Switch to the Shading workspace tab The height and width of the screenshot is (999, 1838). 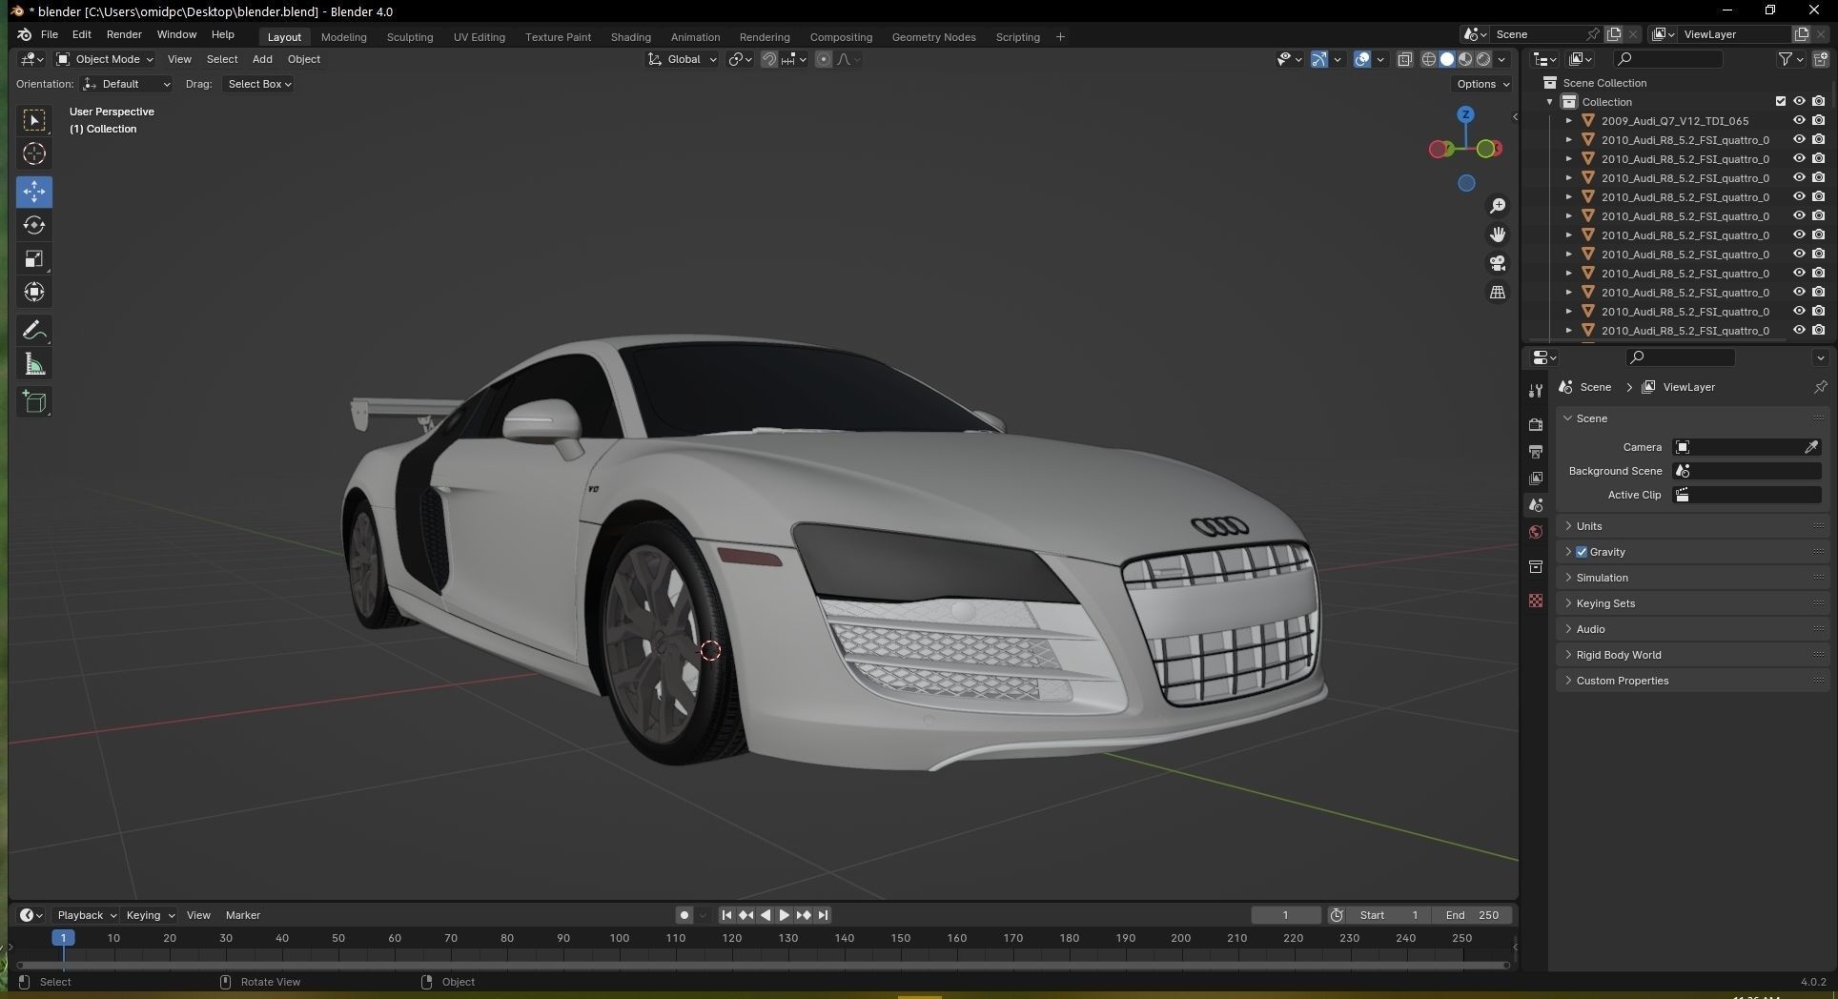coord(630,37)
